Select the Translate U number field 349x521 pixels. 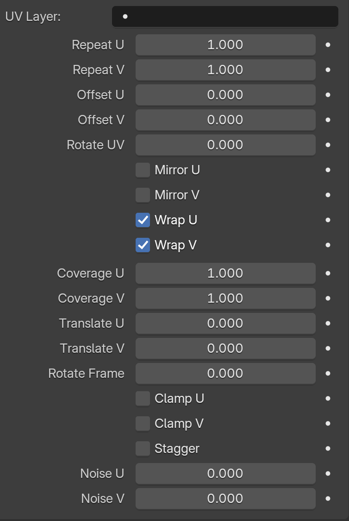click(x=225, y=323)
